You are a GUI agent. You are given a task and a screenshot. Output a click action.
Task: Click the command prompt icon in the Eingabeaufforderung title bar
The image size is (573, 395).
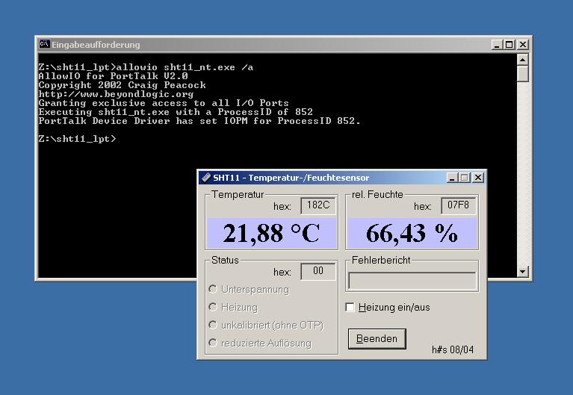(45, 44)
